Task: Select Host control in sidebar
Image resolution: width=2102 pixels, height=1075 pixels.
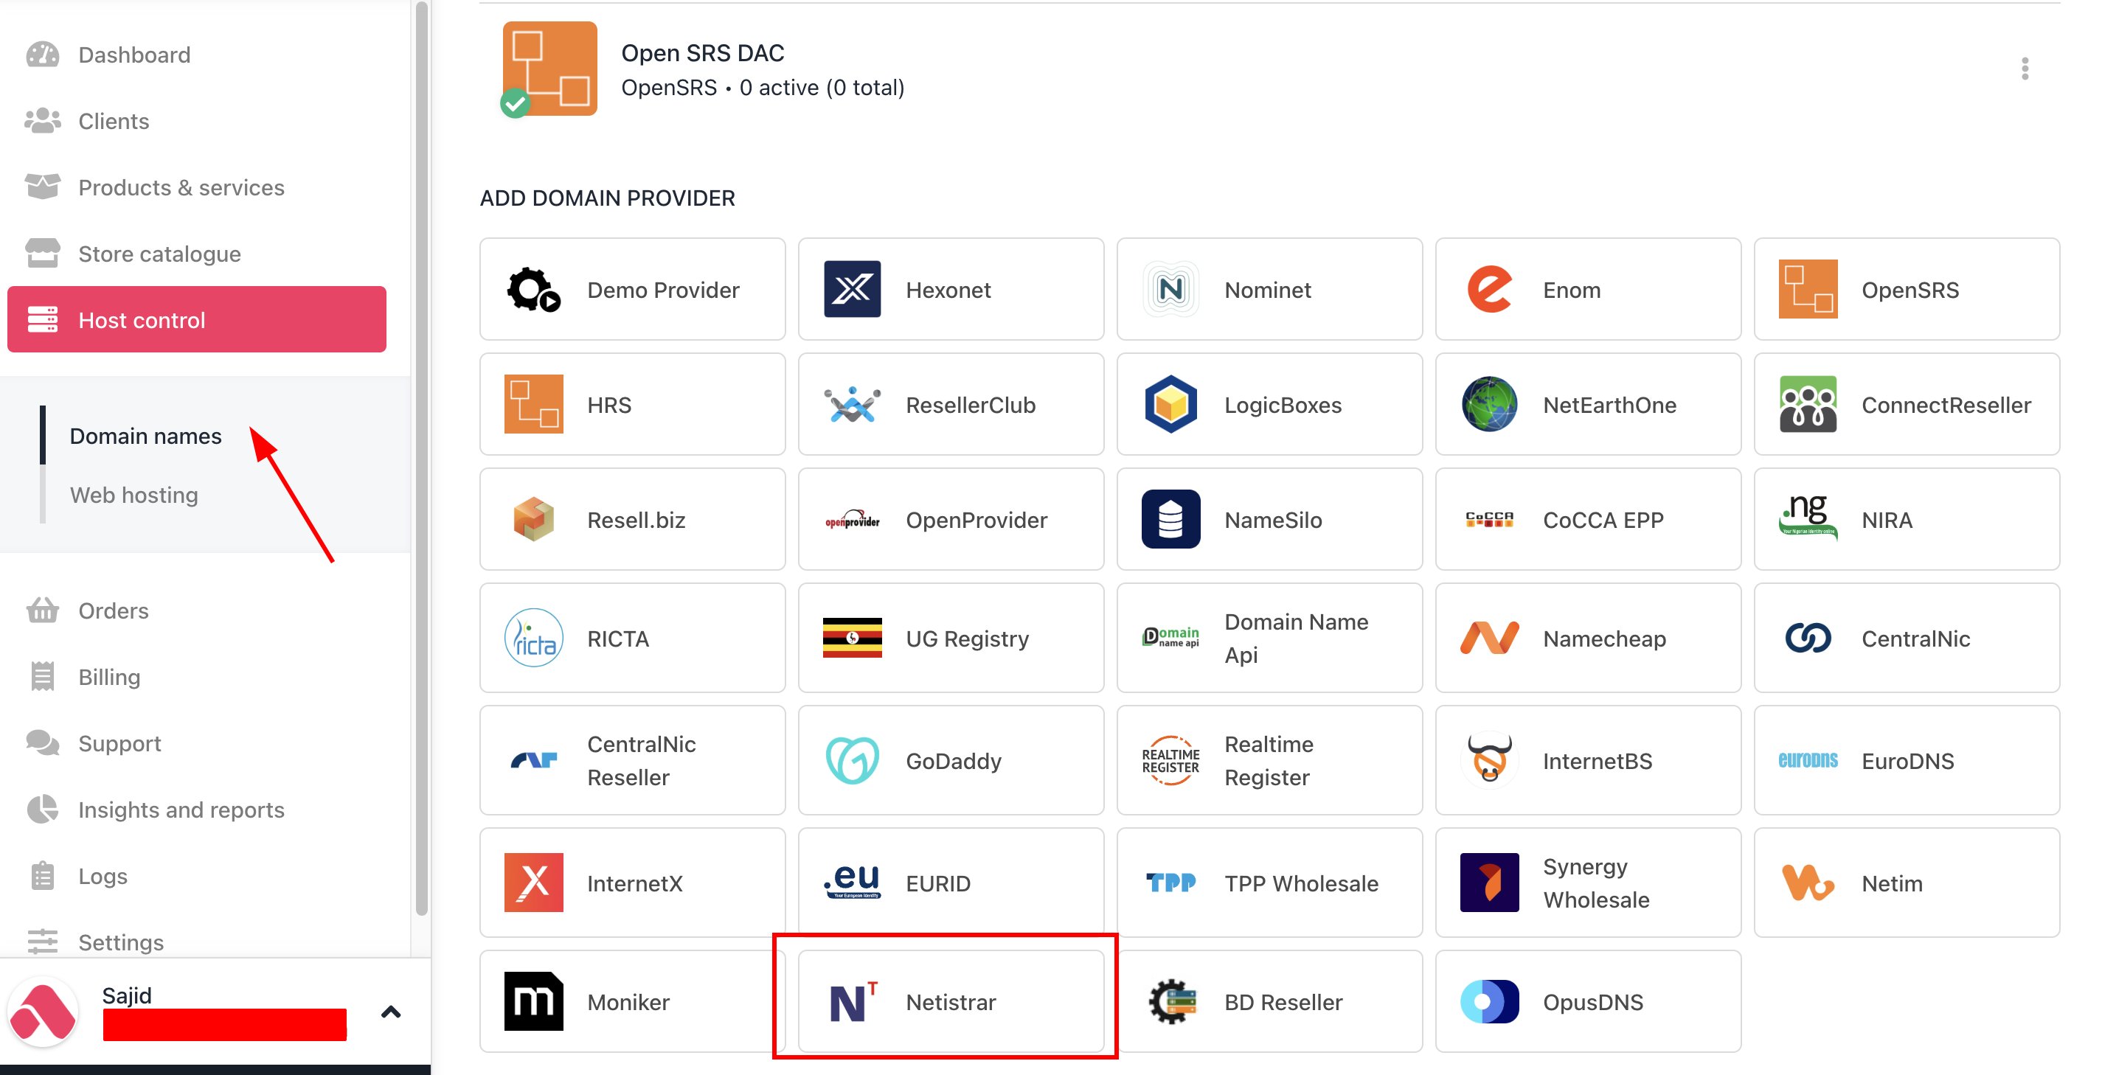Action: tap(197, 320)
